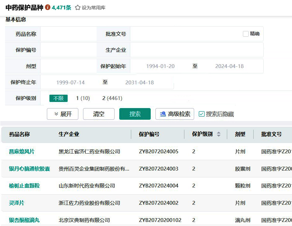The width and height of the screenshot is (292, 226).
Task: Click the 清空 clear button
Action: (98, 114)
